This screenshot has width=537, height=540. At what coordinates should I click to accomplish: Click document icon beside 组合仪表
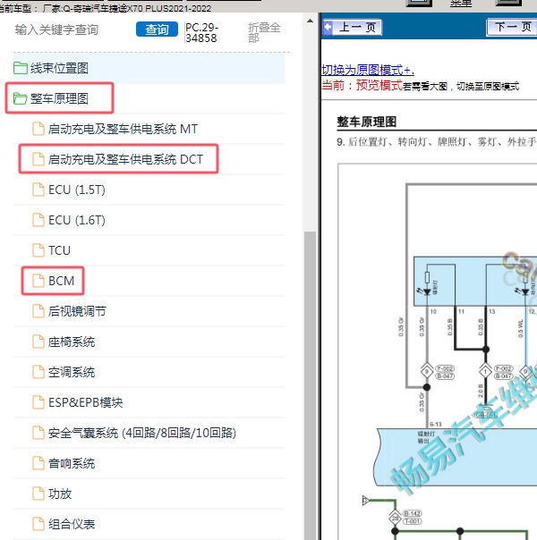pyautogui.click(x=38, y=524)
